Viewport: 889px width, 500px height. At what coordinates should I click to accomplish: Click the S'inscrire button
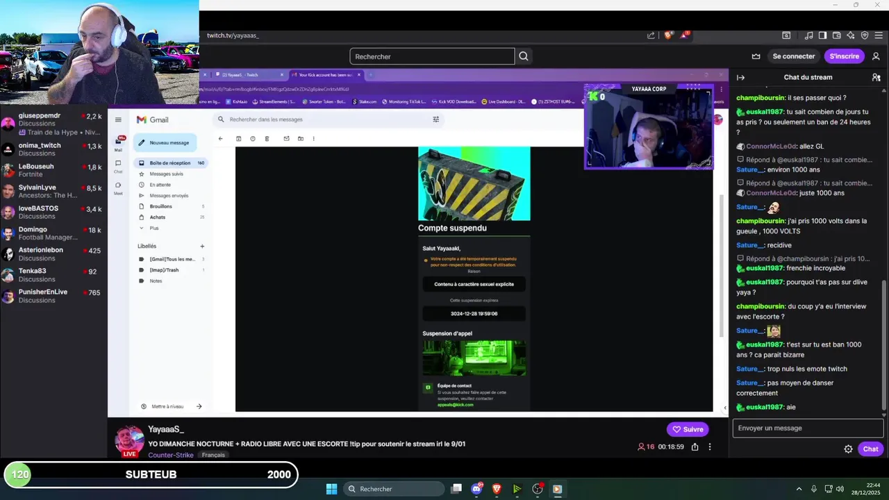[x=845, y=56]
